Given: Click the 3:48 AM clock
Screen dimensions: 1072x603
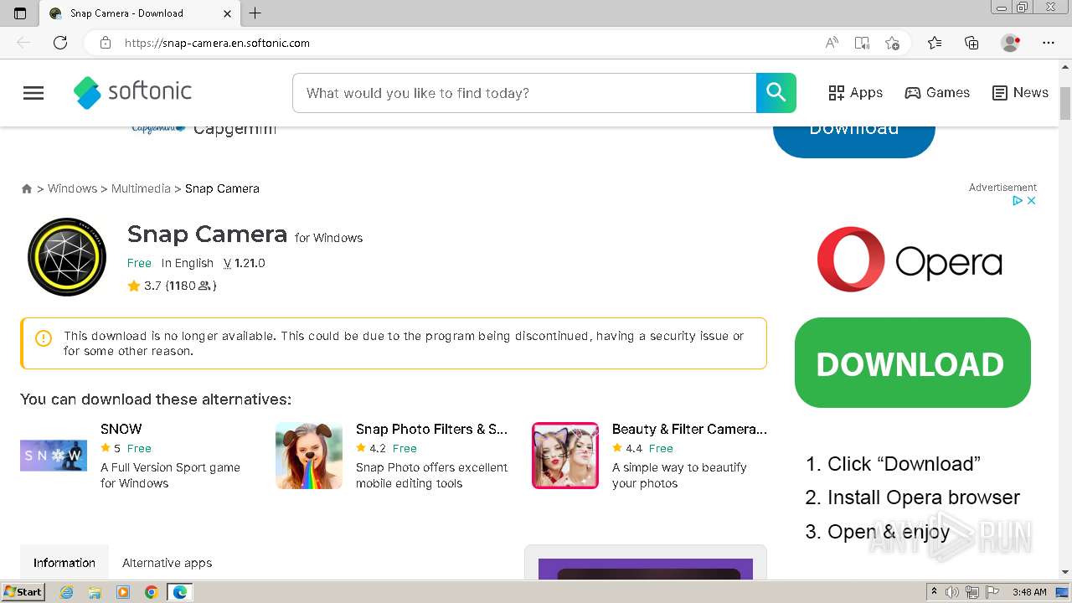Looking at the screenshot, I should [1029, 592].
